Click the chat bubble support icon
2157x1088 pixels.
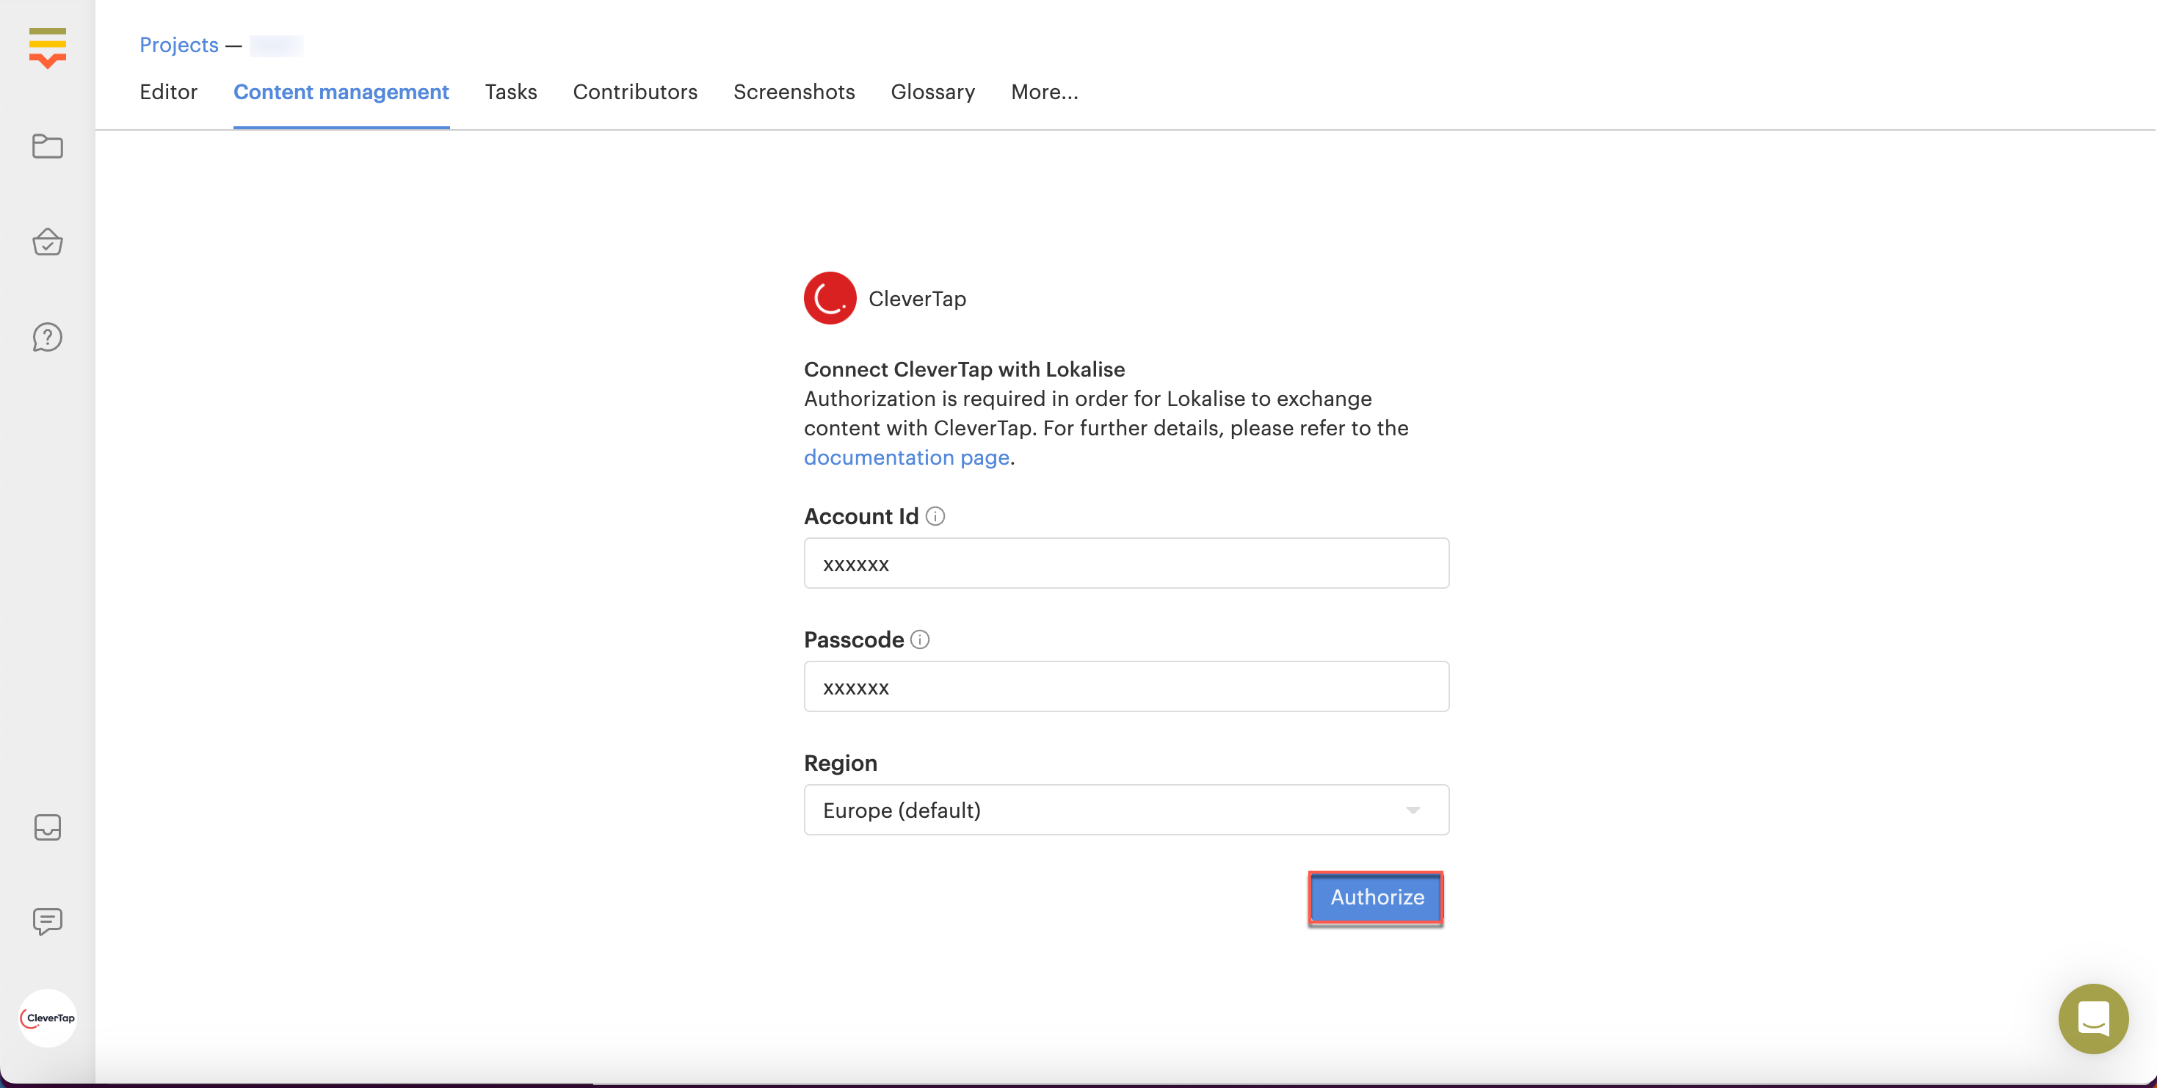click(x=2095, y=1018)
